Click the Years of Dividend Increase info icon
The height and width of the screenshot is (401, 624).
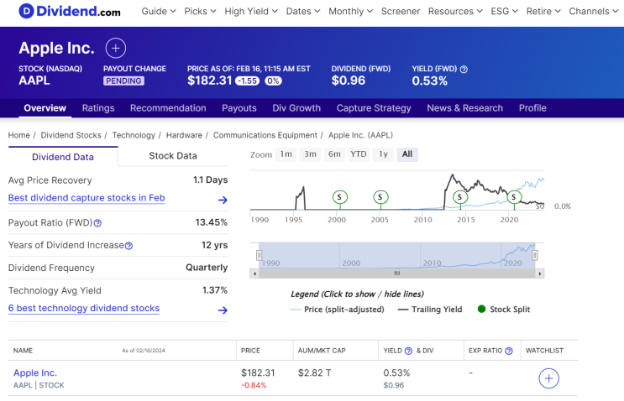pyautogui.click(x=128, y=246)
